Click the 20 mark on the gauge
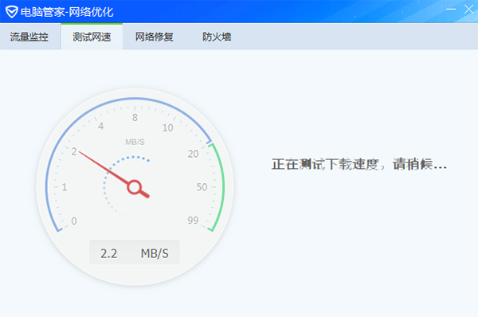478x317 pixels. click(x=193, y=154)
